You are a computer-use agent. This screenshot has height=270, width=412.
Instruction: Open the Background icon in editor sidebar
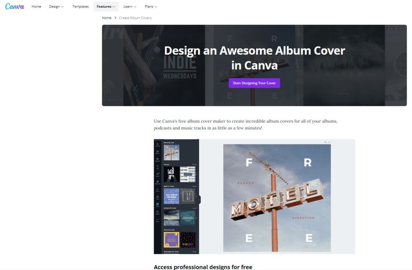click(157, 182)
